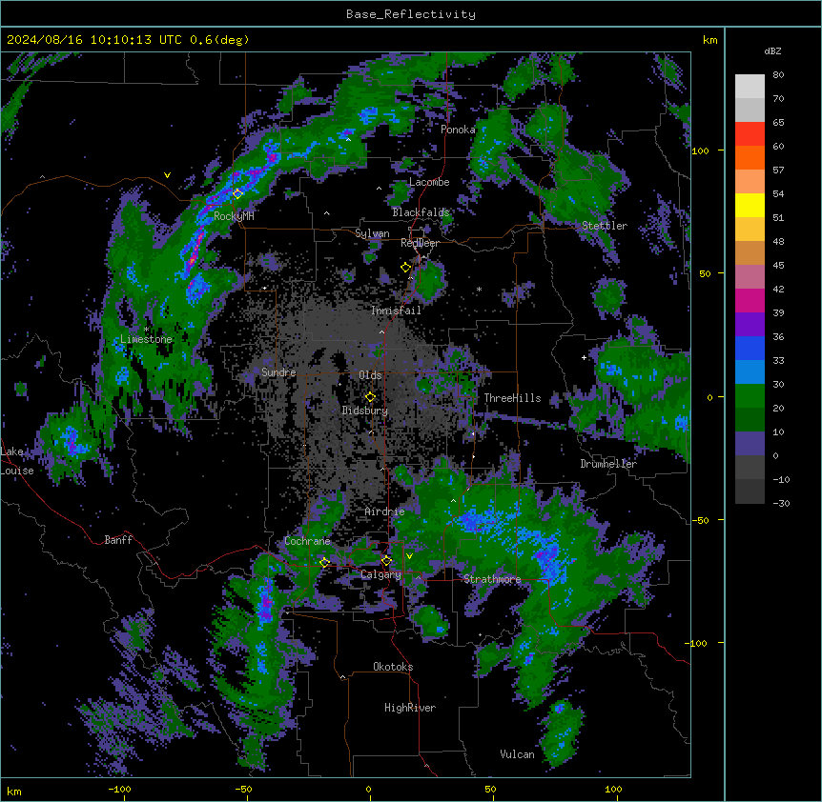Click the yellow V marker northwest of RockyMH

tap(167, 175)
